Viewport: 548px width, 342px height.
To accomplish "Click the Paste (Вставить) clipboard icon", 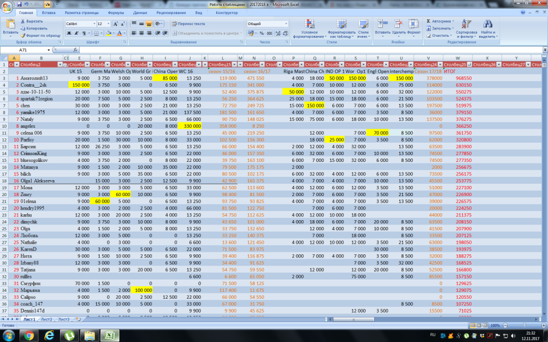I will (10, 24).
